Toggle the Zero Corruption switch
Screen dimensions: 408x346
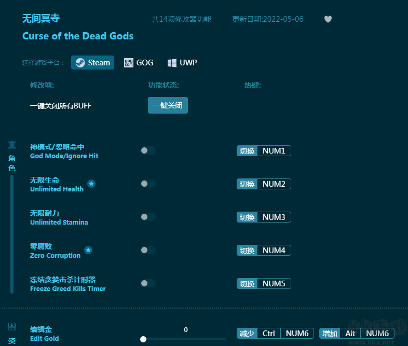[x=148, y=250]
